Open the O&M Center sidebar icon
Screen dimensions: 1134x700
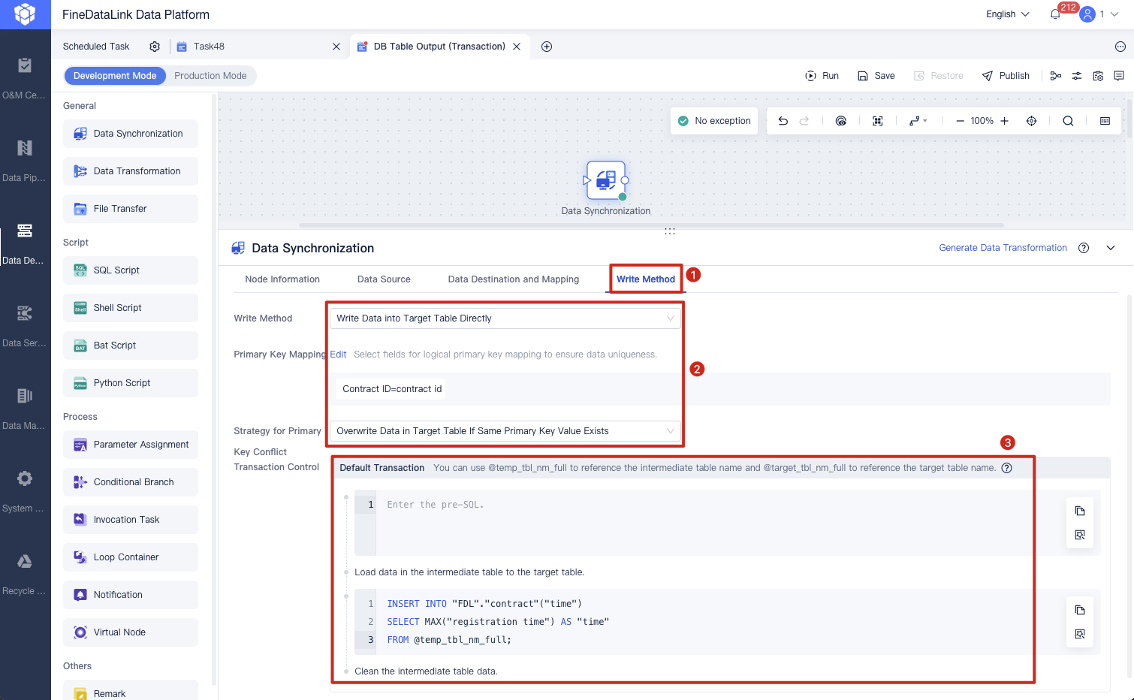pos(25,65)
